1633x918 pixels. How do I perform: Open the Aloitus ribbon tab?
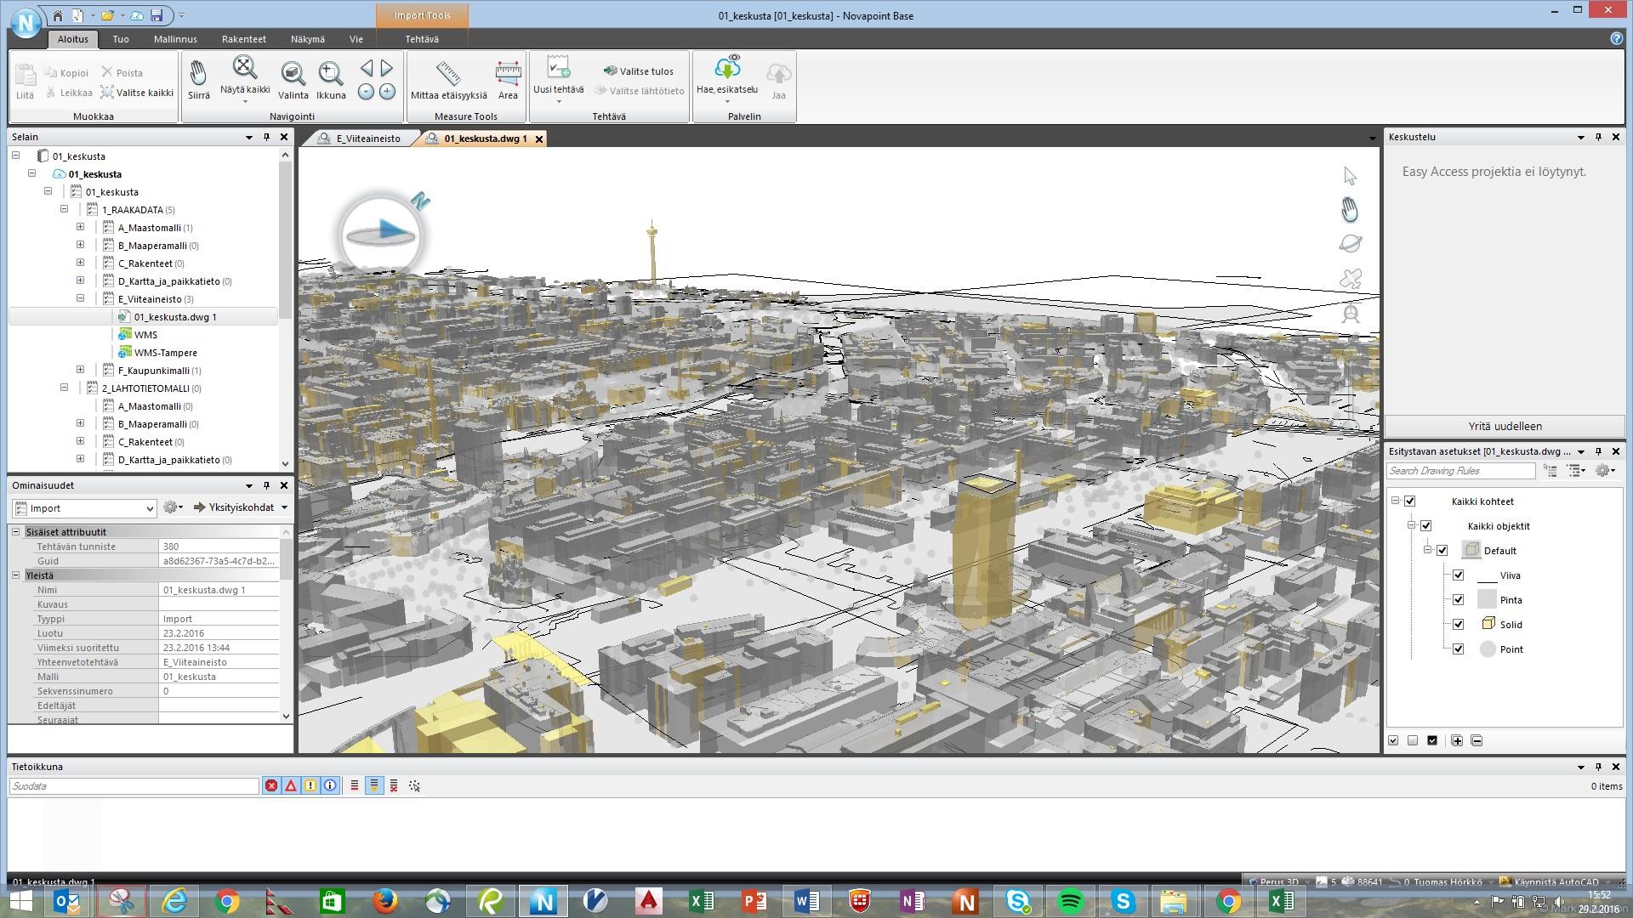(73, 39)
